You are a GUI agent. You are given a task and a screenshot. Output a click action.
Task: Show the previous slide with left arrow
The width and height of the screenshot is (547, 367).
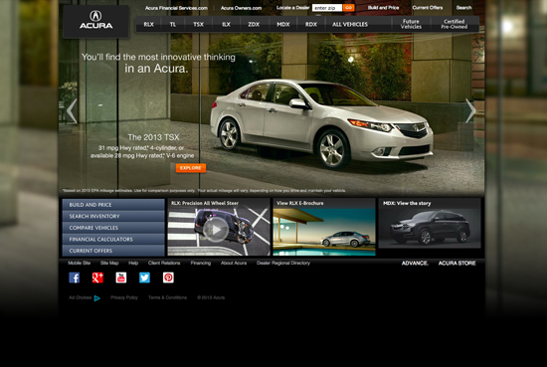[x=72, y=111]
